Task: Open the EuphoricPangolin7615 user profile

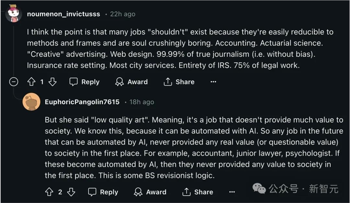Action: pos(82,102)
